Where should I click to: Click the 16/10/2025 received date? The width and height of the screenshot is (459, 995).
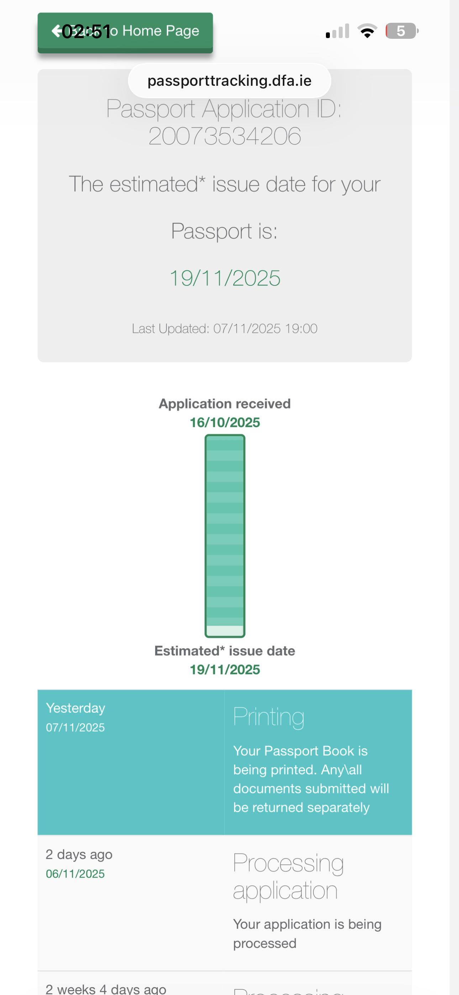click(x=225, y=422)
